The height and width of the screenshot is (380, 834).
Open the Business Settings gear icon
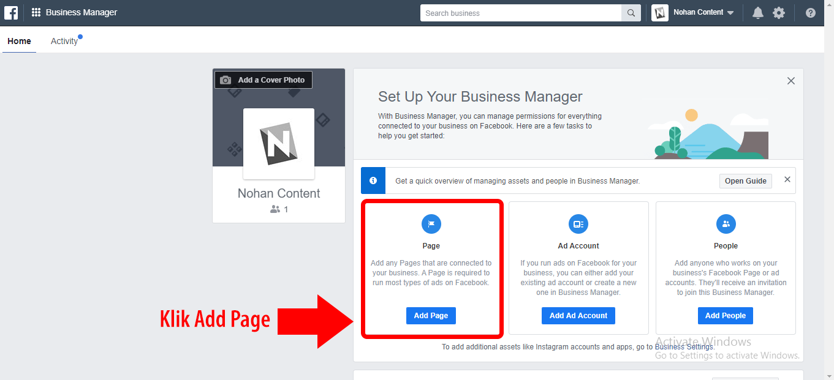[x=779, y=13]
